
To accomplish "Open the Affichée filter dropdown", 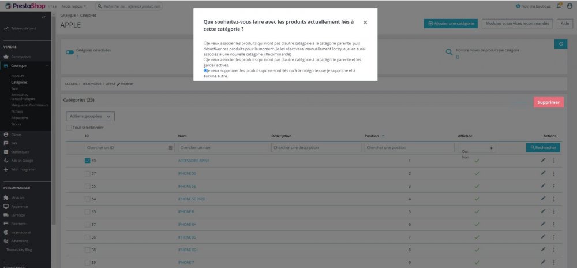I will (477, 148).
